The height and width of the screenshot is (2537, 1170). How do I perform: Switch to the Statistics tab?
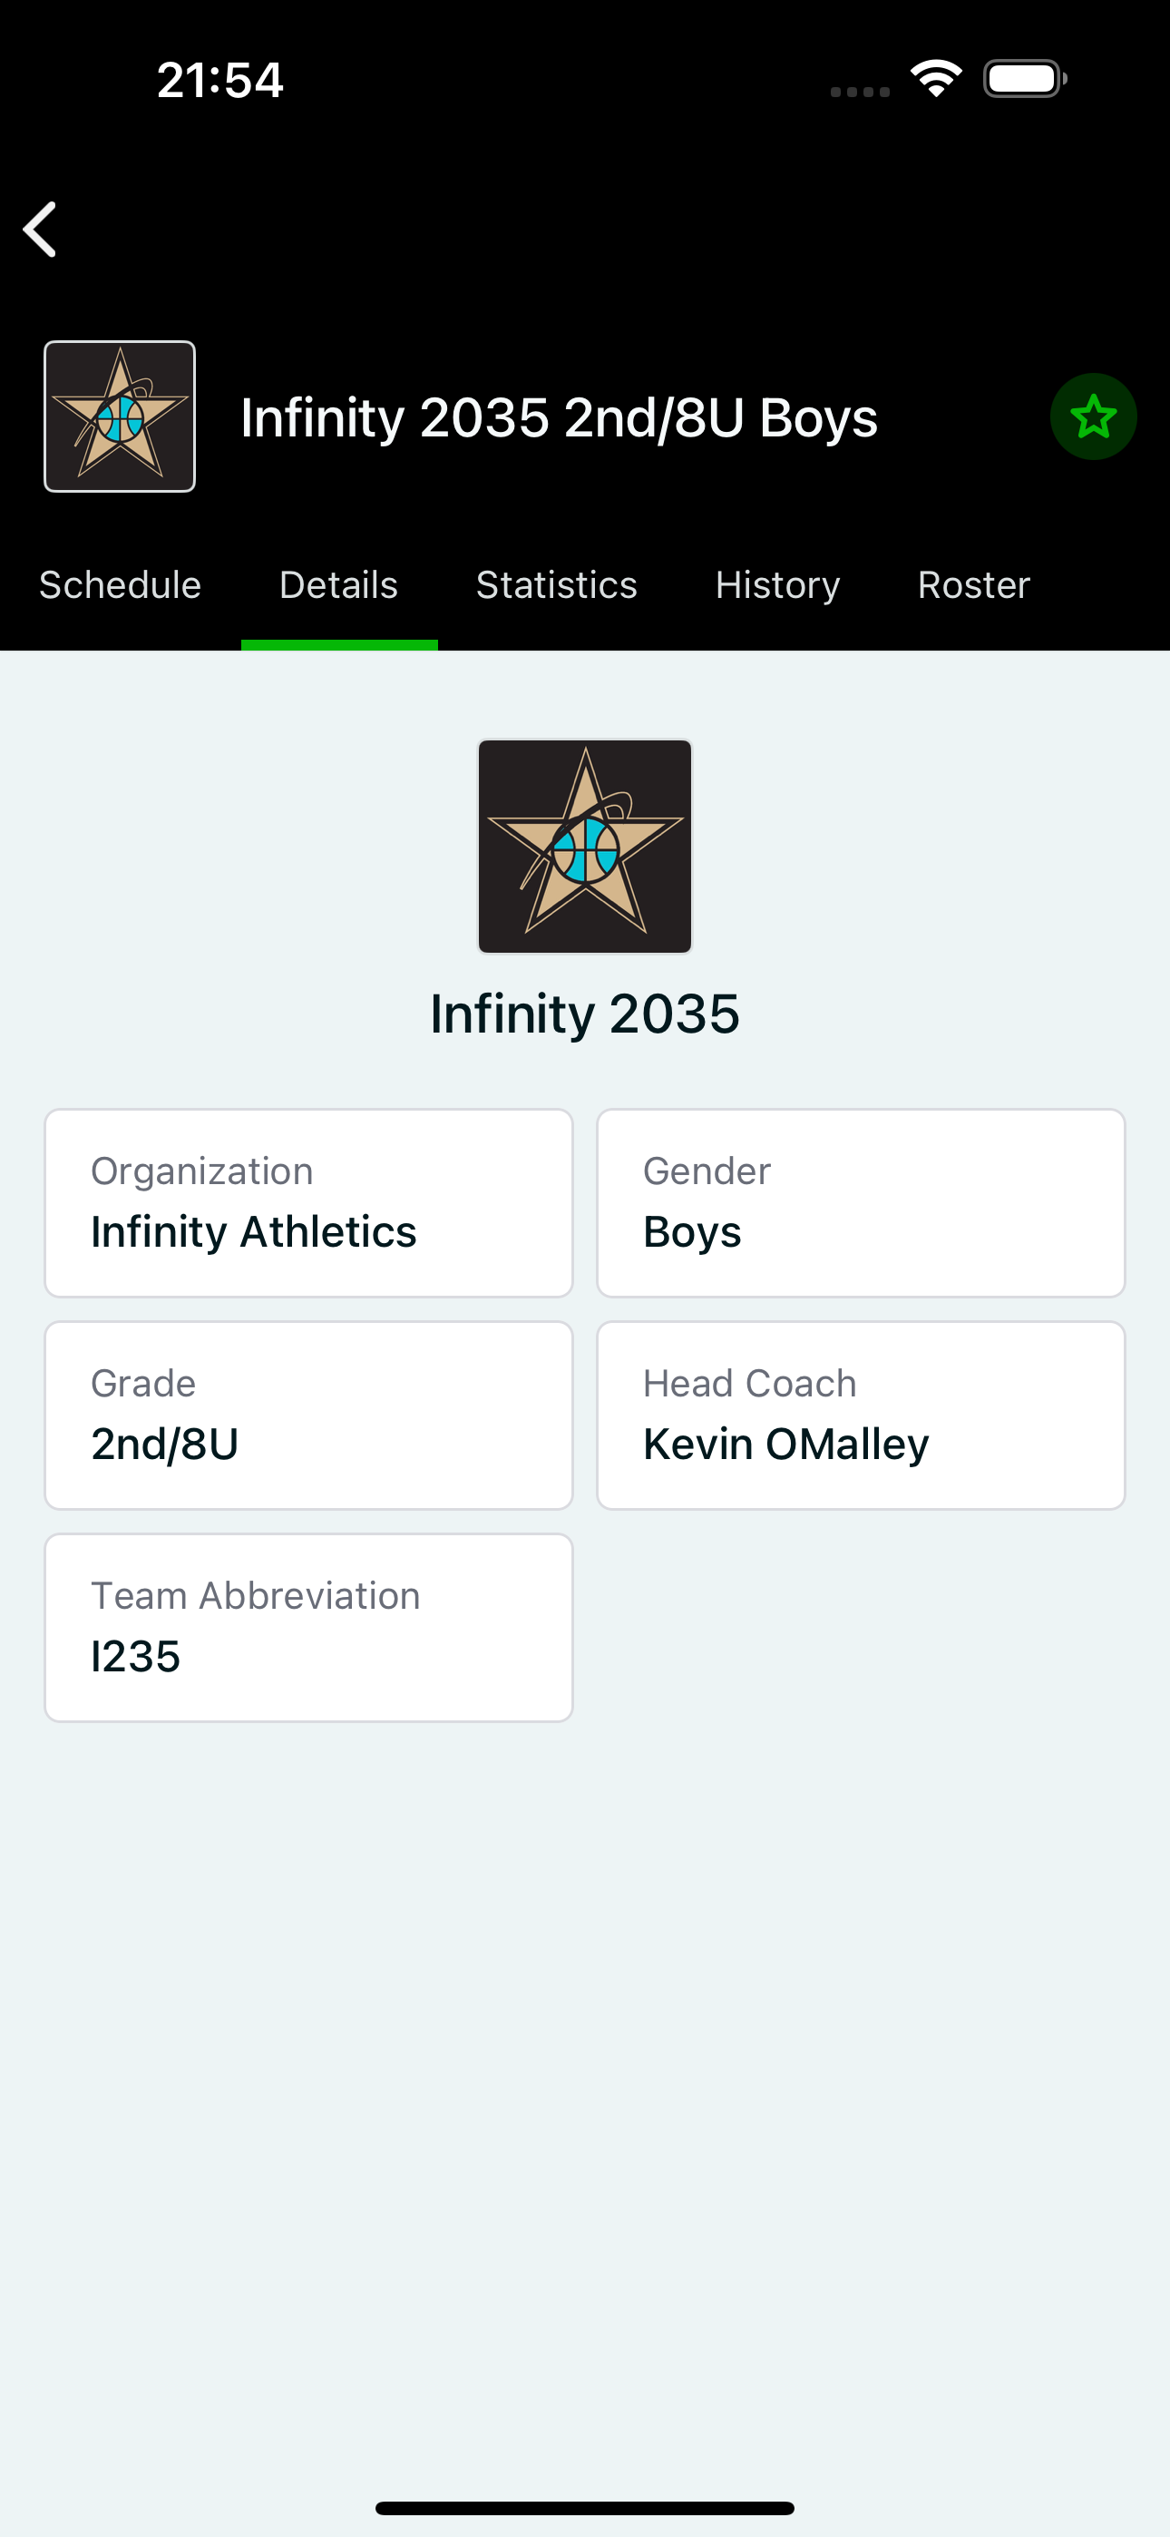click(x=557, y=585)
